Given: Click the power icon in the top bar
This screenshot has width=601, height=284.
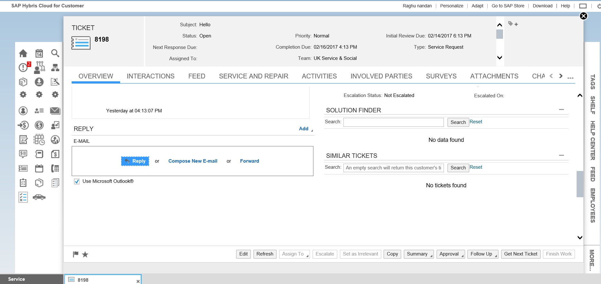Looking at the screenshot, I should coord(599,6).
